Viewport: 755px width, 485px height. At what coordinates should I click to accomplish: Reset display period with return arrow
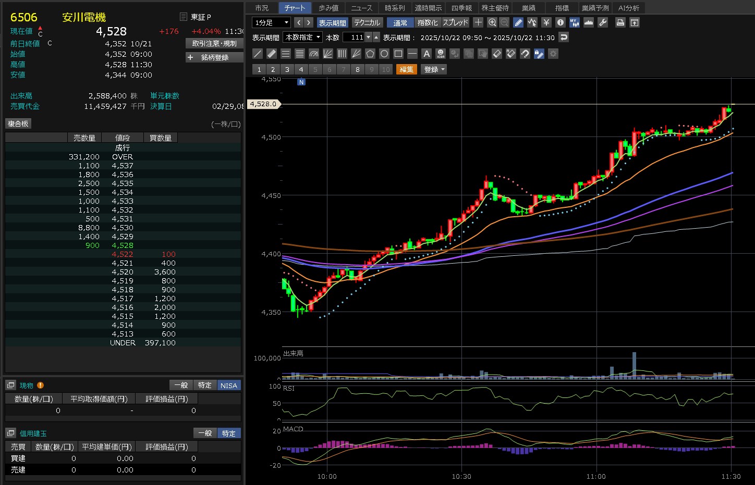563,37
